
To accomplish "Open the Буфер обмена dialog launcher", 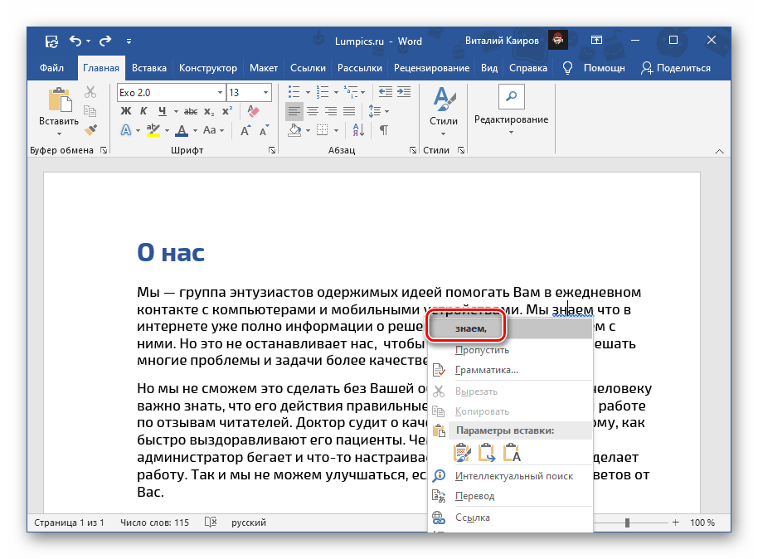I will (x=104, y=150).
